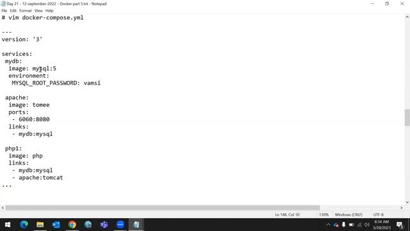Viewport: 410px width, 231px height.
Task: Click the 'image: tomee' line
Action: point(29,105)
